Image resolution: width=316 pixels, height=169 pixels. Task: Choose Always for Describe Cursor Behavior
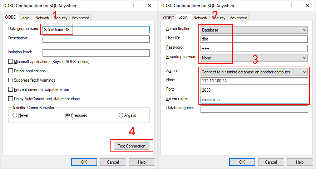click(121, 115)
